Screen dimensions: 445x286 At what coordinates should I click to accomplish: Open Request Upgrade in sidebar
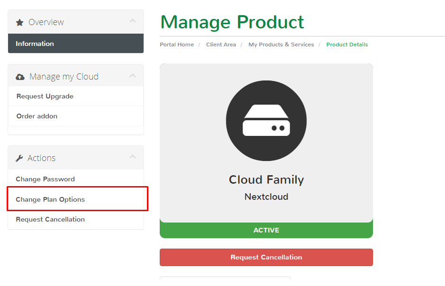(x=76, y=97)
